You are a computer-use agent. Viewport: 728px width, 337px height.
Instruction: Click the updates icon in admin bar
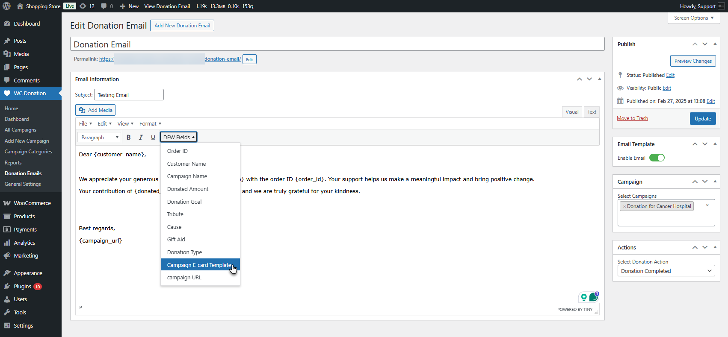tap(83, 6)
